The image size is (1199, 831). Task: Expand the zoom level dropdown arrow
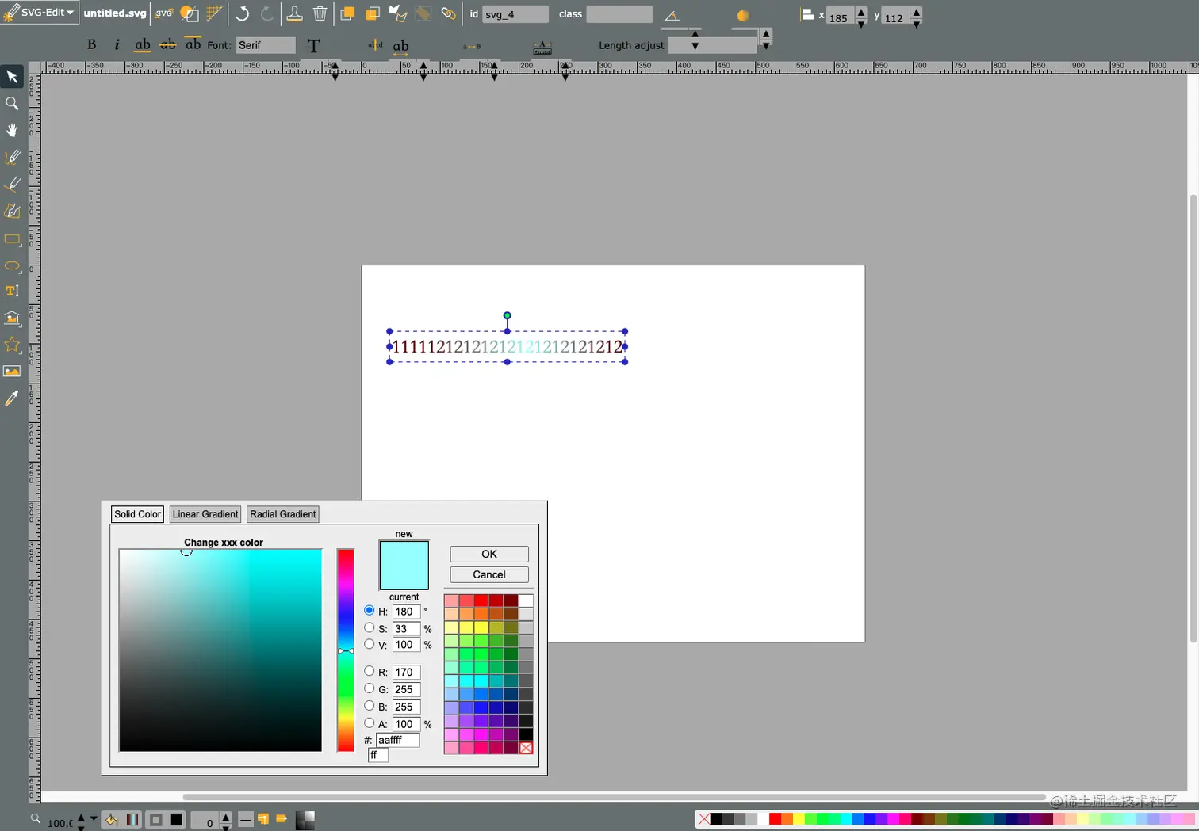tap(94, 818)
